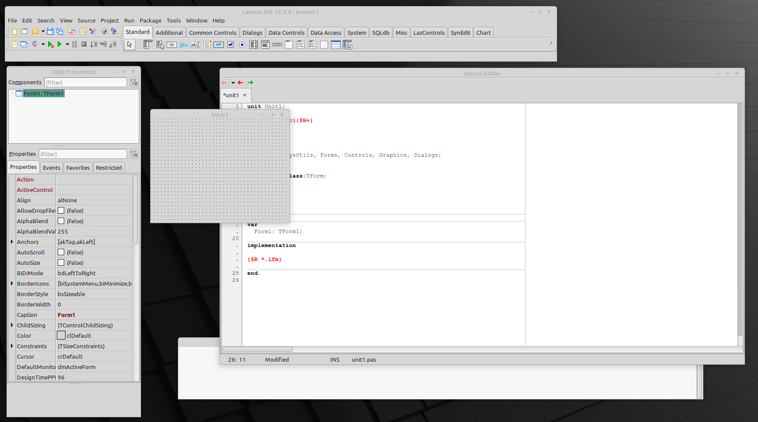The height and width of the screenshot is (422, 758).
Task: Expand the ChildSizing property
Action: 12,325
